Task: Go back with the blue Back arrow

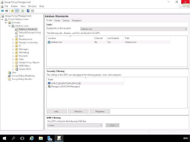Action: 2,11
